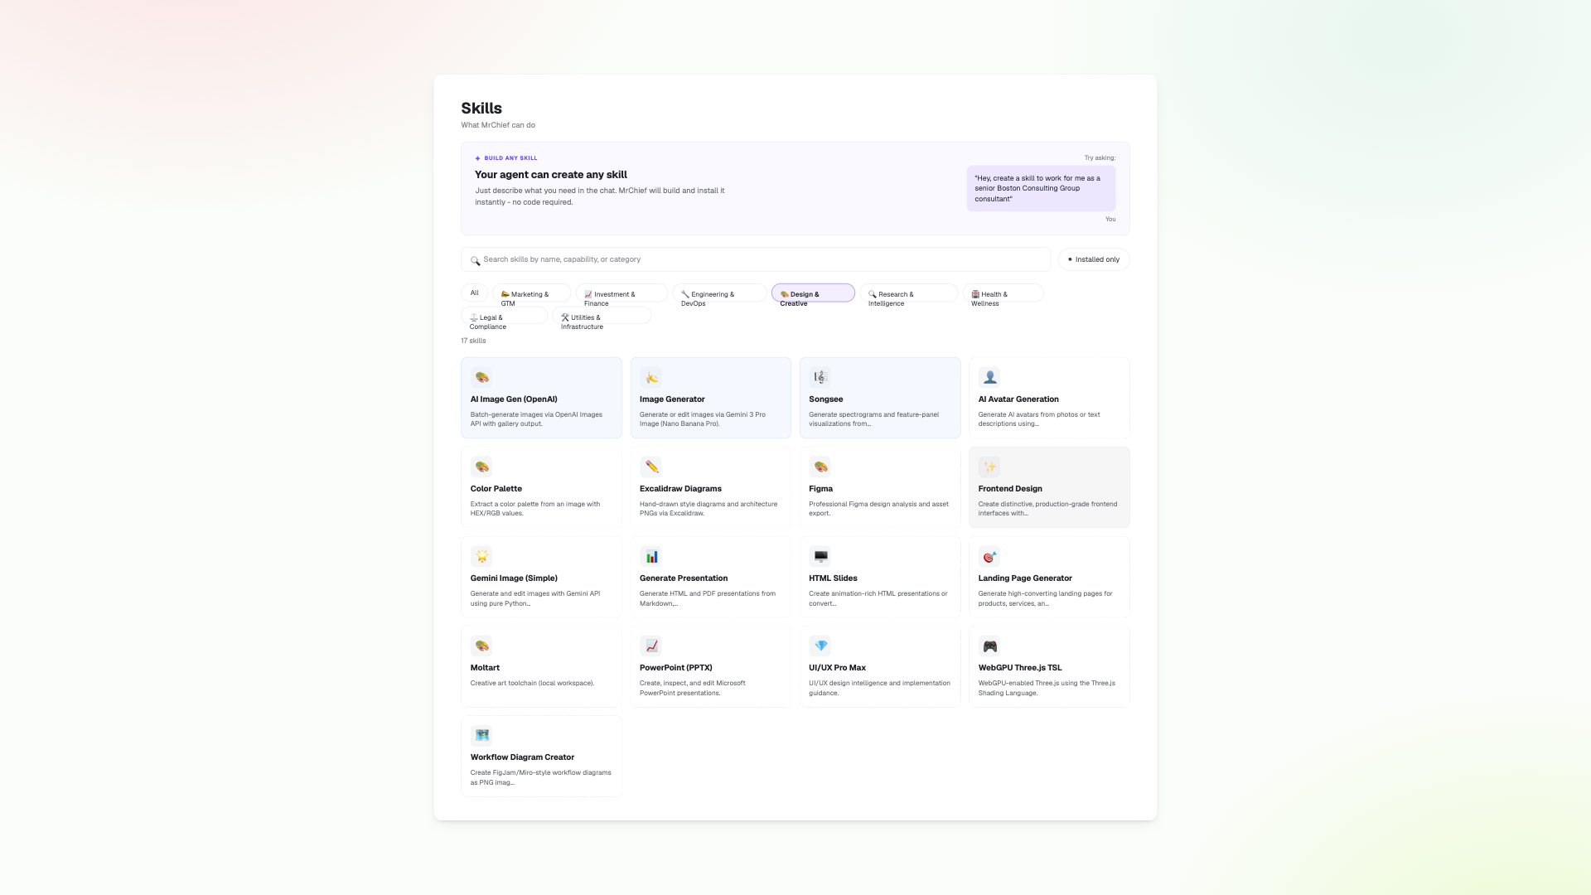Open the Moltart skill title

tap(485, 668)
